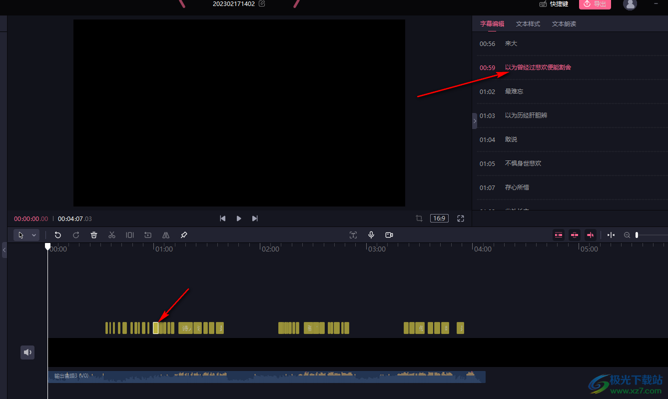Screen dimensions: 668x399
Task: Open the text recognition tool icon
Action: click(353, 235)
